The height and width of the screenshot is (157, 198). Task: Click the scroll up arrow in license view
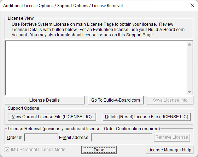[190, 44]
